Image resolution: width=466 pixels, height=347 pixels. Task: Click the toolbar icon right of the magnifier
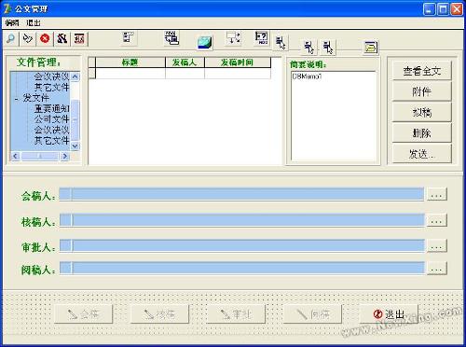28,39
